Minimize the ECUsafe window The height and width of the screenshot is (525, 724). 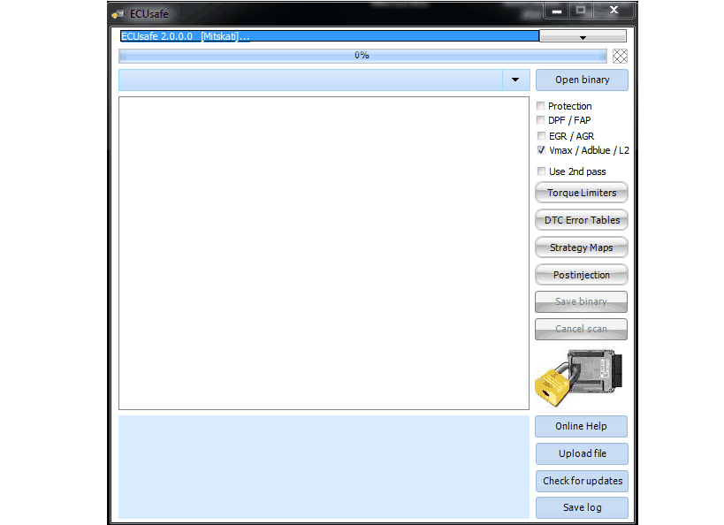tap(557, 11)
